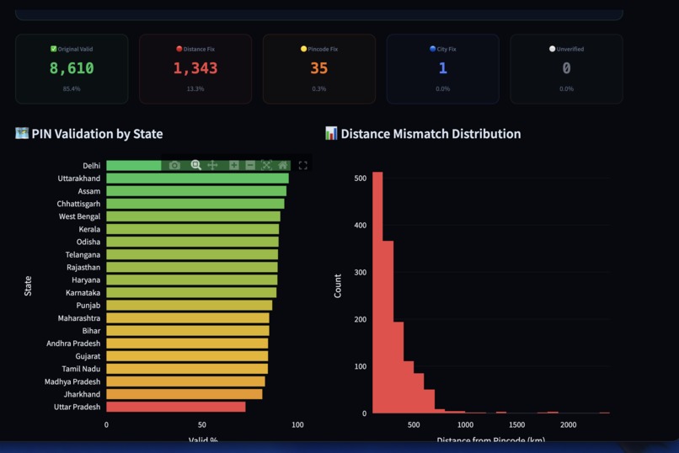
Task: Click the Haryana bar
Action: point(192,280)
